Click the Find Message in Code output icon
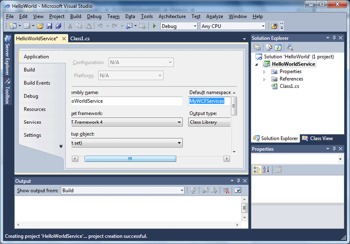 click(193, 190)
